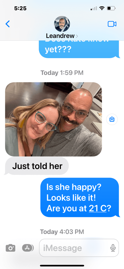Tap the 5:25 clock in status bar
The width and height of the screenshot is (124, 269).
click(x=20, y=8)
